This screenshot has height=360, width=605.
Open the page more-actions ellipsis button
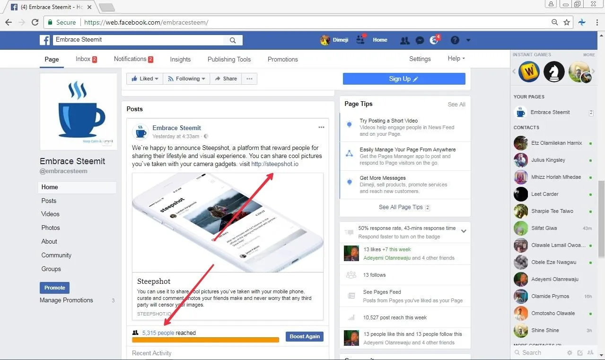[x=249, y=79]
